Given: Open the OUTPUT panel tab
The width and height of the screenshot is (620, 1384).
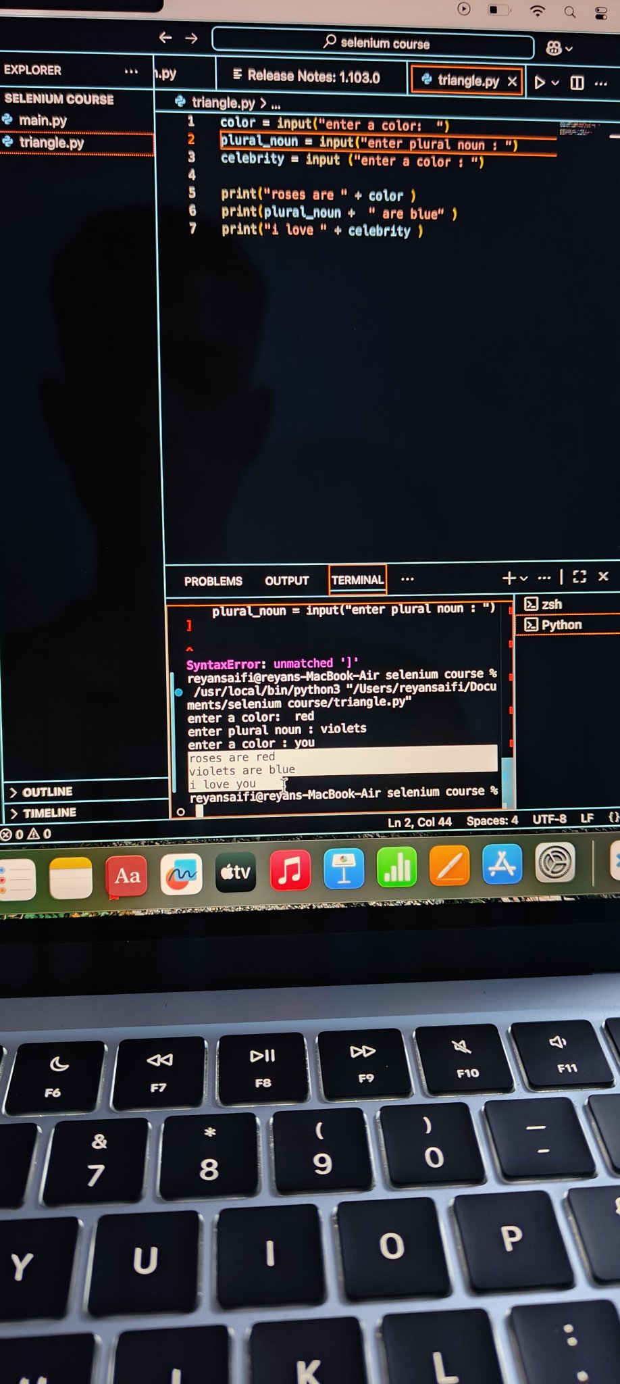Looking at the screenshot, I should point(286,580).
